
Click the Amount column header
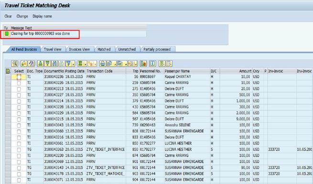pos(236,71)
